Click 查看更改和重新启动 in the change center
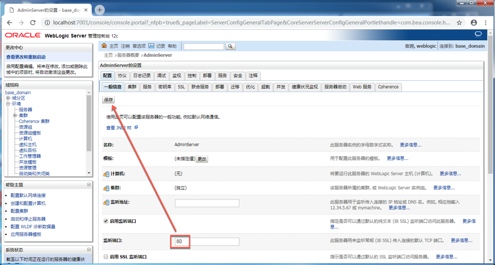495x265 pixels. [x=26, y=57]
